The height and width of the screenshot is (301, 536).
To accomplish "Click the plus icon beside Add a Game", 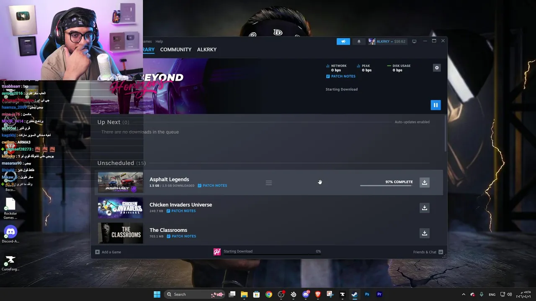I will [x=98, y=252].
